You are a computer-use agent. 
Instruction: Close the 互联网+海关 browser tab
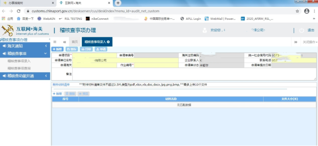pyautogui.click(x=109, y=3)
